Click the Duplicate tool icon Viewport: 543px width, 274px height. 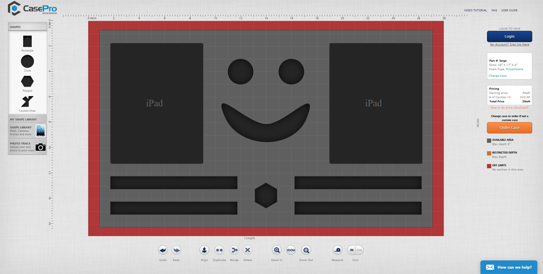click(x=219, y=250)
